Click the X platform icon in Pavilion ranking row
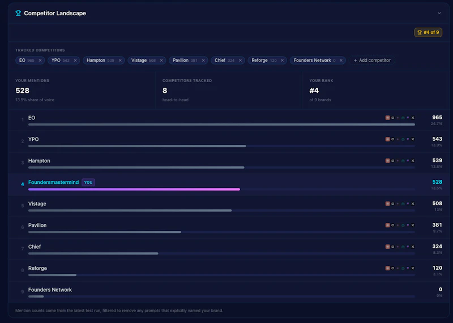The image size is (453, 323). click(413, 225)
